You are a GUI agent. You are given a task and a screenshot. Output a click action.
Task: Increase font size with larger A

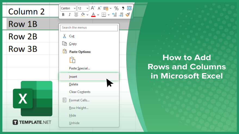click(x=93, y=8)
